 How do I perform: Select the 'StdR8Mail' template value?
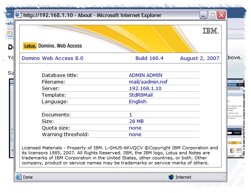point(141,95)
